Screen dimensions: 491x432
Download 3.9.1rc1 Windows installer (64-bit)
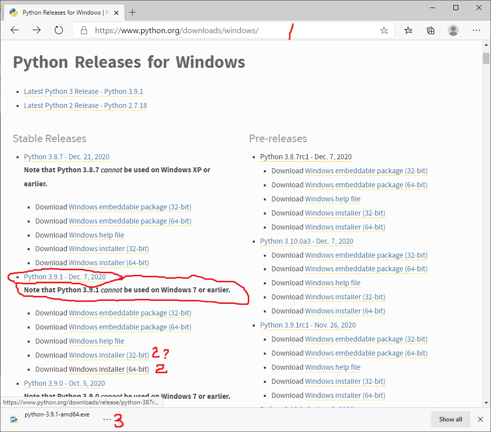point(345,395)
